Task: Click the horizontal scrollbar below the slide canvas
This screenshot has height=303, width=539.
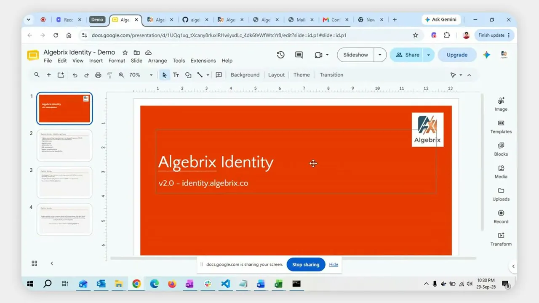Action: coord(293,258)
